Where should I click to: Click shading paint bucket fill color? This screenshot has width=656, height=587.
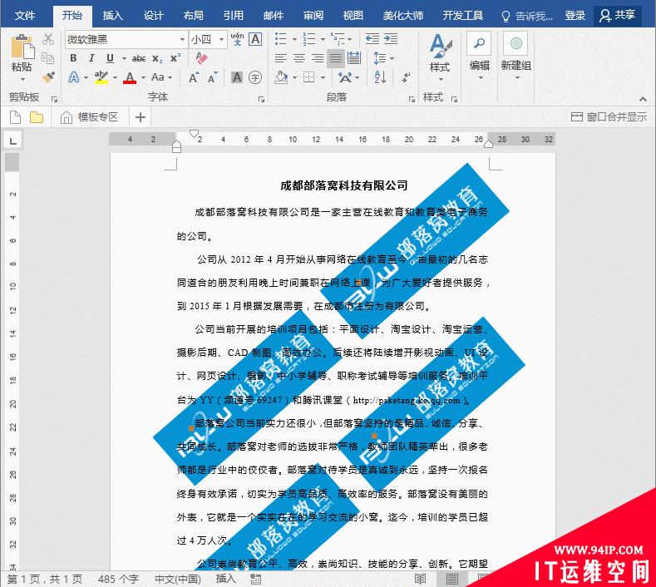coord(282,77)
